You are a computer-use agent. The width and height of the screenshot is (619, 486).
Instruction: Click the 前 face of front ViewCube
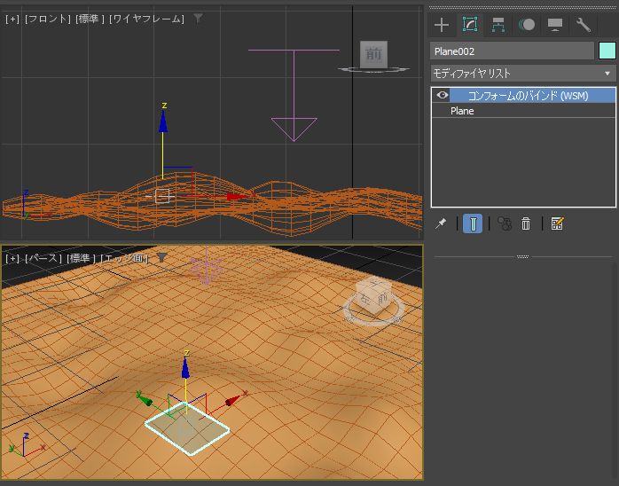(373, 54)
